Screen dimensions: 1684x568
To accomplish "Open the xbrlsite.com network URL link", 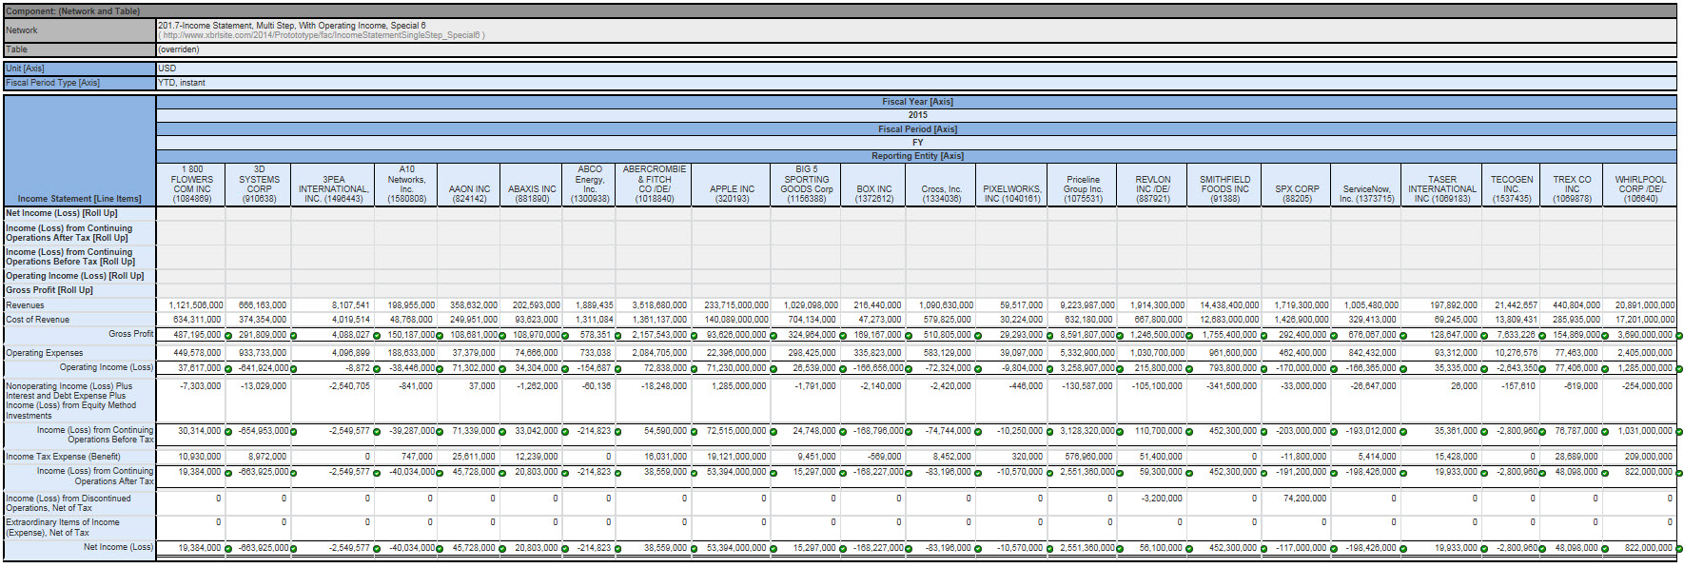I will [x=322, y=35].
